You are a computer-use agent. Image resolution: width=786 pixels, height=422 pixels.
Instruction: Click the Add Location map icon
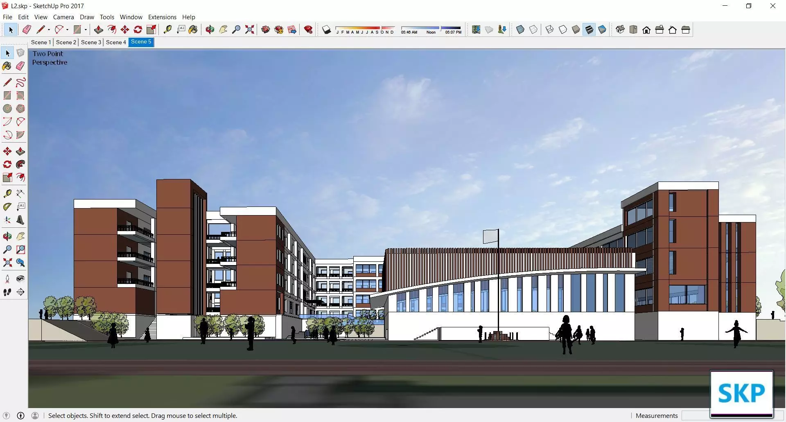pos(476,29)
